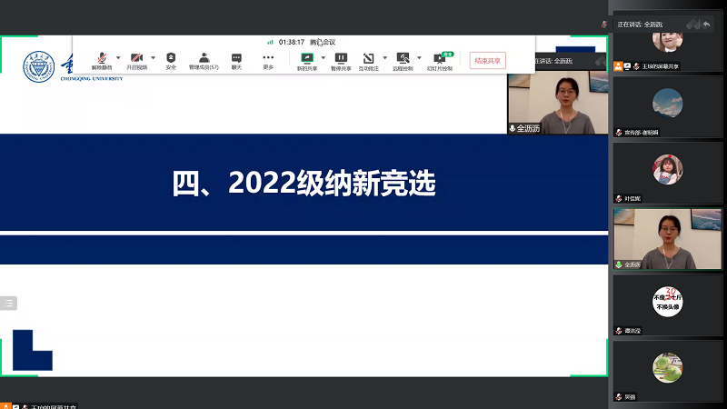Open the 更多 more options menu

[268, 60]
